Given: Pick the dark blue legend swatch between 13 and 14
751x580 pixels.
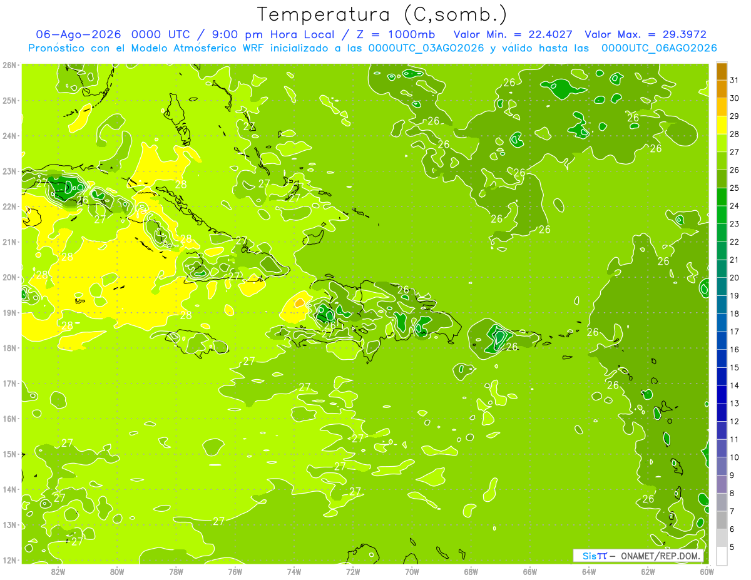Looking at the screenshot, I should pyautogui.click(x=722, y=394).
